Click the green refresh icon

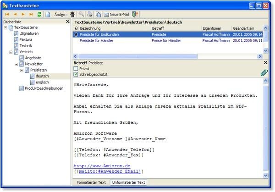pos(39,15)
